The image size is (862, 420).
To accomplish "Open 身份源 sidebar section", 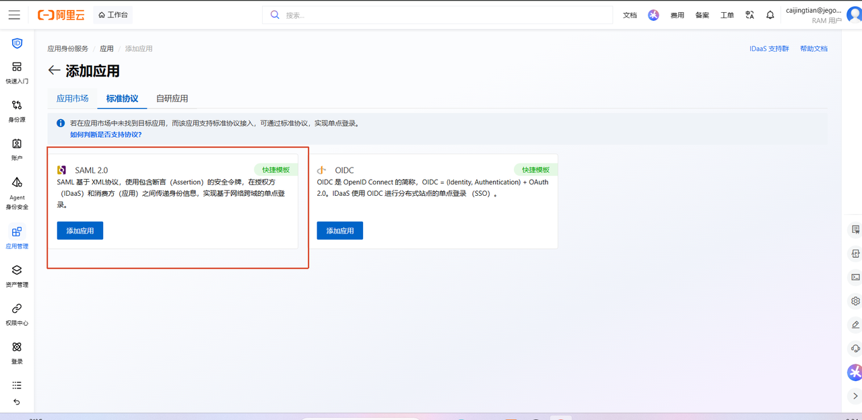I will tap(17, 111).
